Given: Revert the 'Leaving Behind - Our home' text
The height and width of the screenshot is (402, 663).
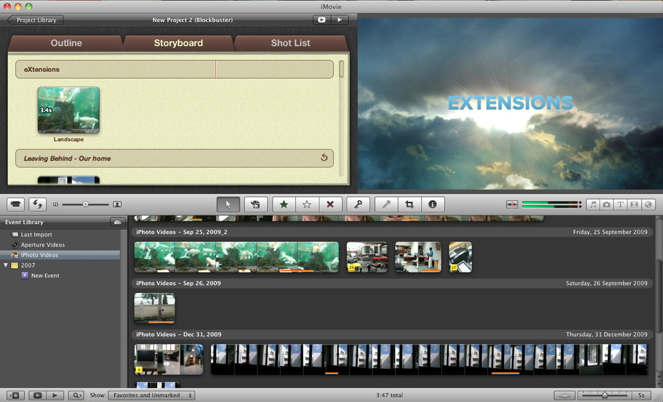Looking at the screenshot, I should coord(324,158).
